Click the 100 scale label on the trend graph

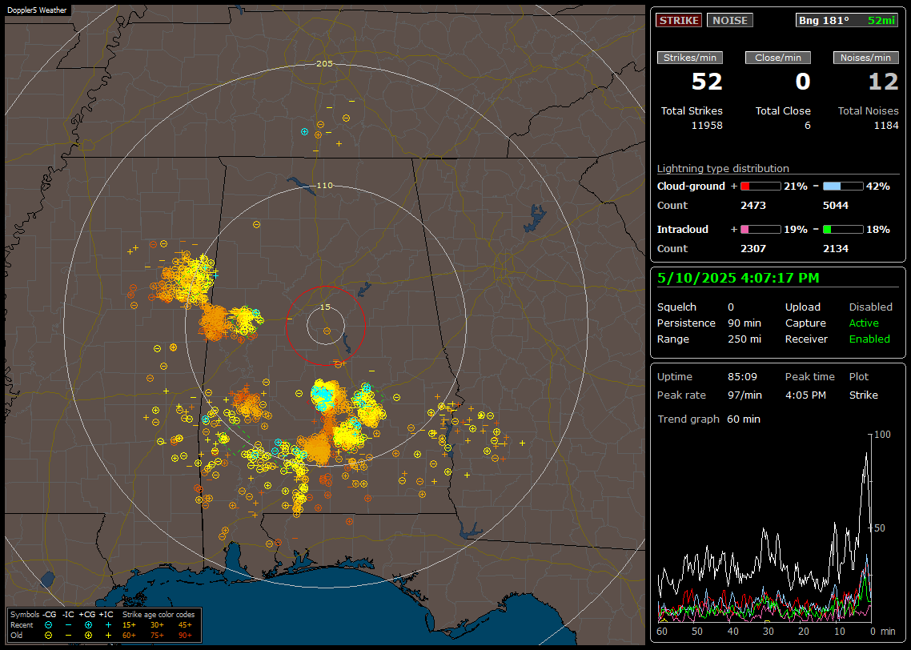pos(882,435)
